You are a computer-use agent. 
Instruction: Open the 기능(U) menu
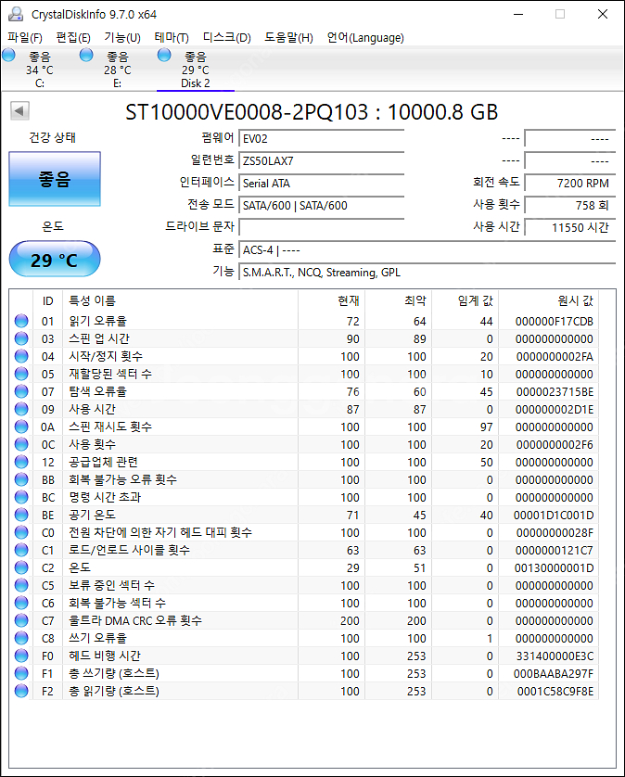pos(121,38)
